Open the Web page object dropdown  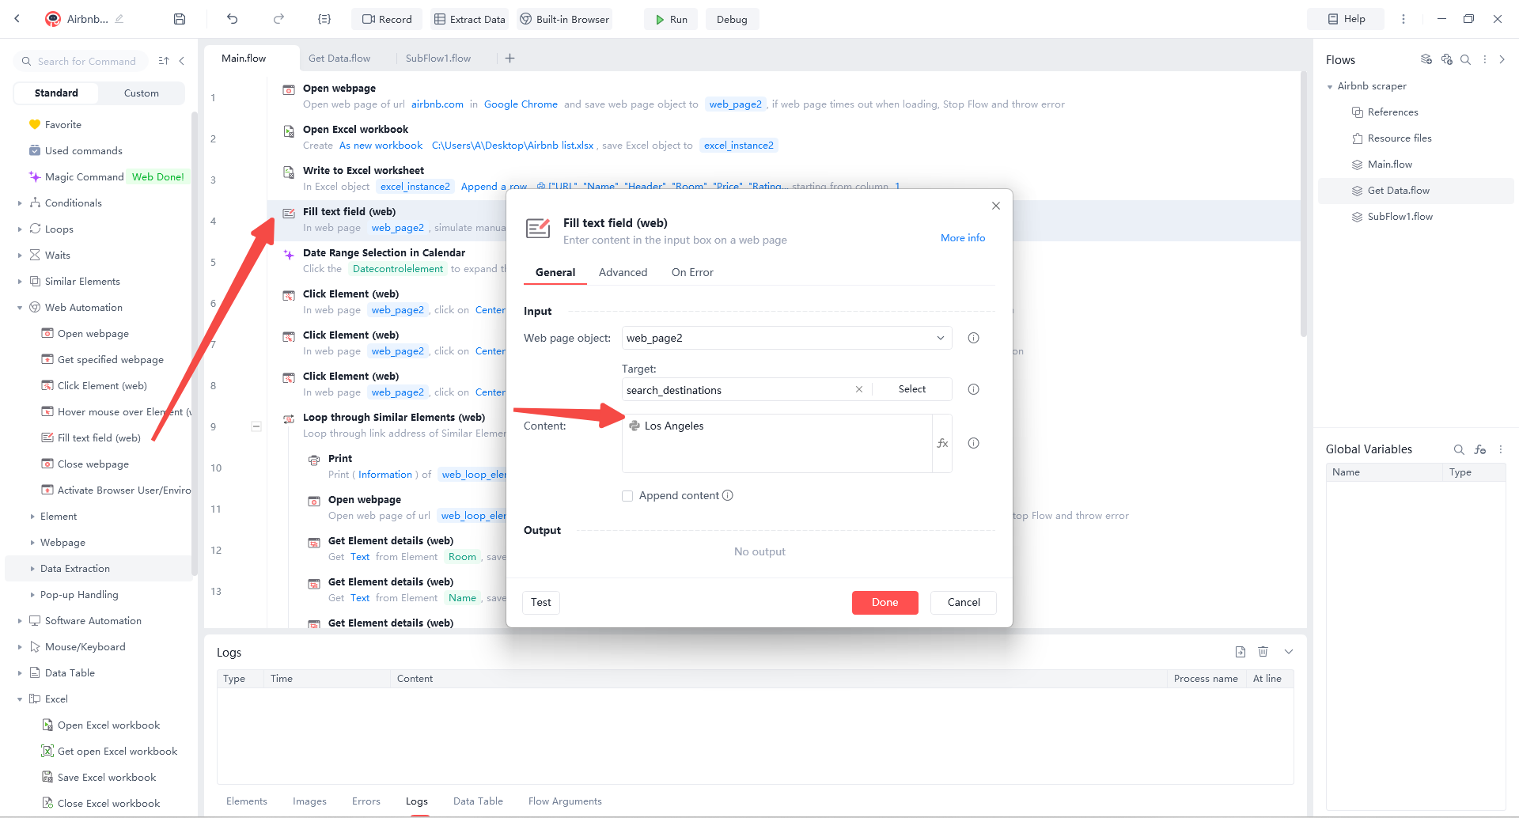(x=940, y=338)
